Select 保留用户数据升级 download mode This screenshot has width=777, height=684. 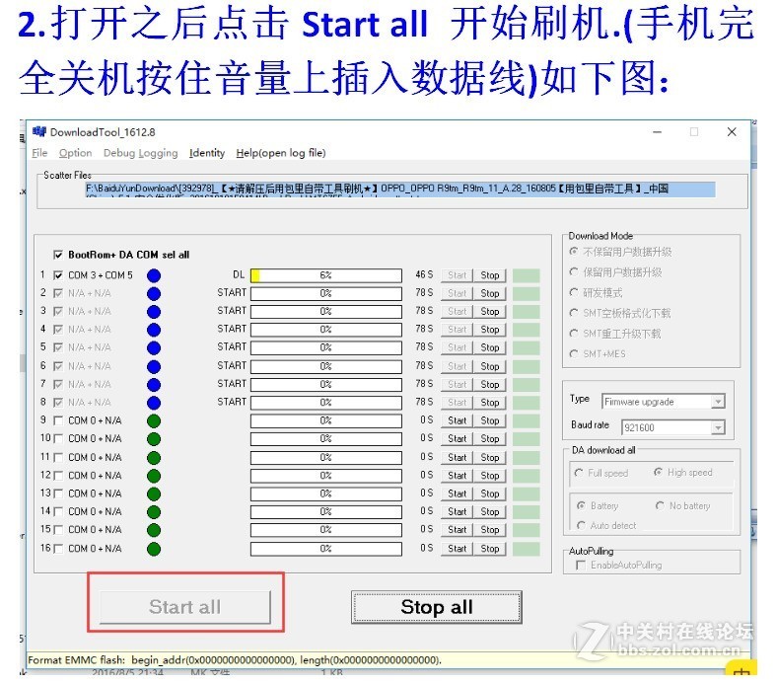574,271
